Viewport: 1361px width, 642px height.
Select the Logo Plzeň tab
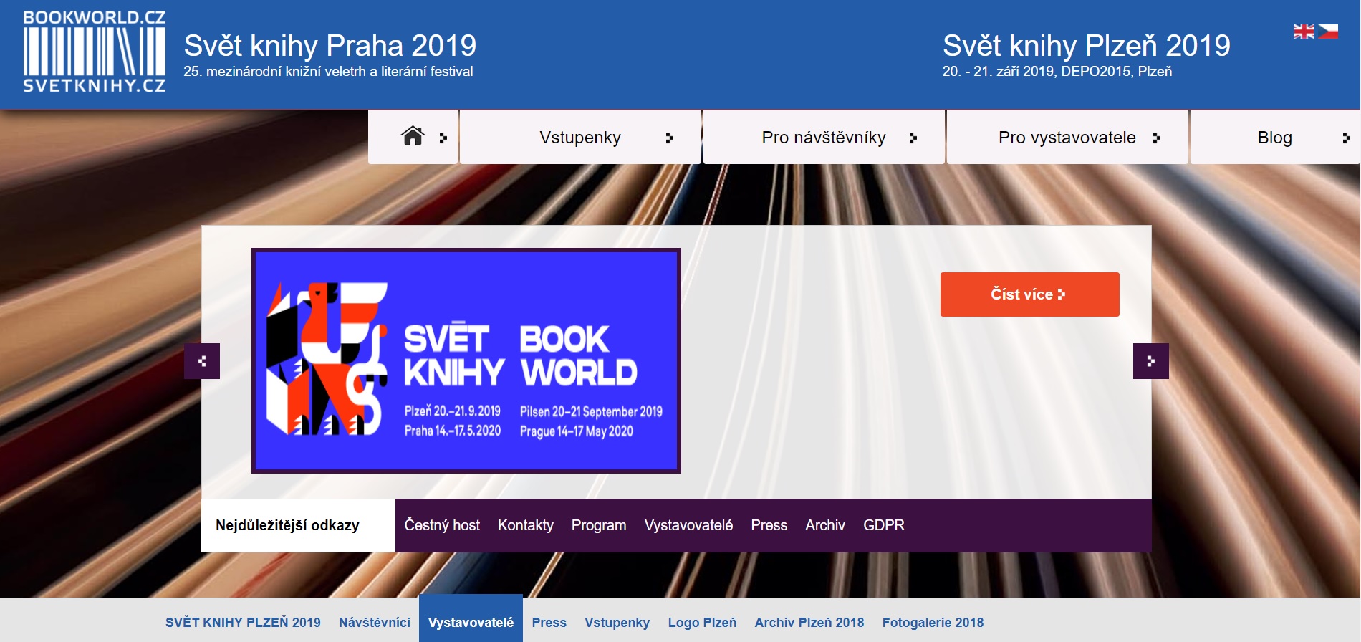tap(702, 623)
